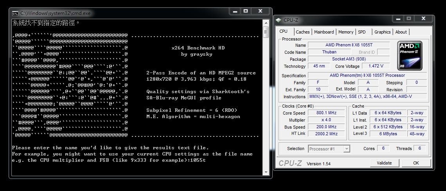Screen dimensions: 446x191
Task: Open the Graphics tab
Action: [383, 32]
